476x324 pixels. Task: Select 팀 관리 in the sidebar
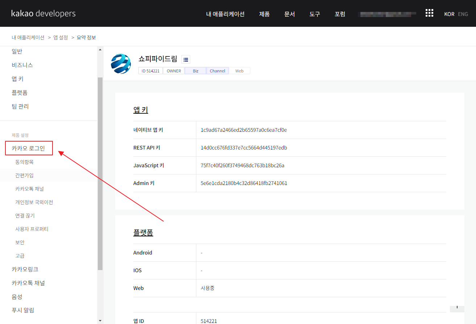click(x=20, y=106)
